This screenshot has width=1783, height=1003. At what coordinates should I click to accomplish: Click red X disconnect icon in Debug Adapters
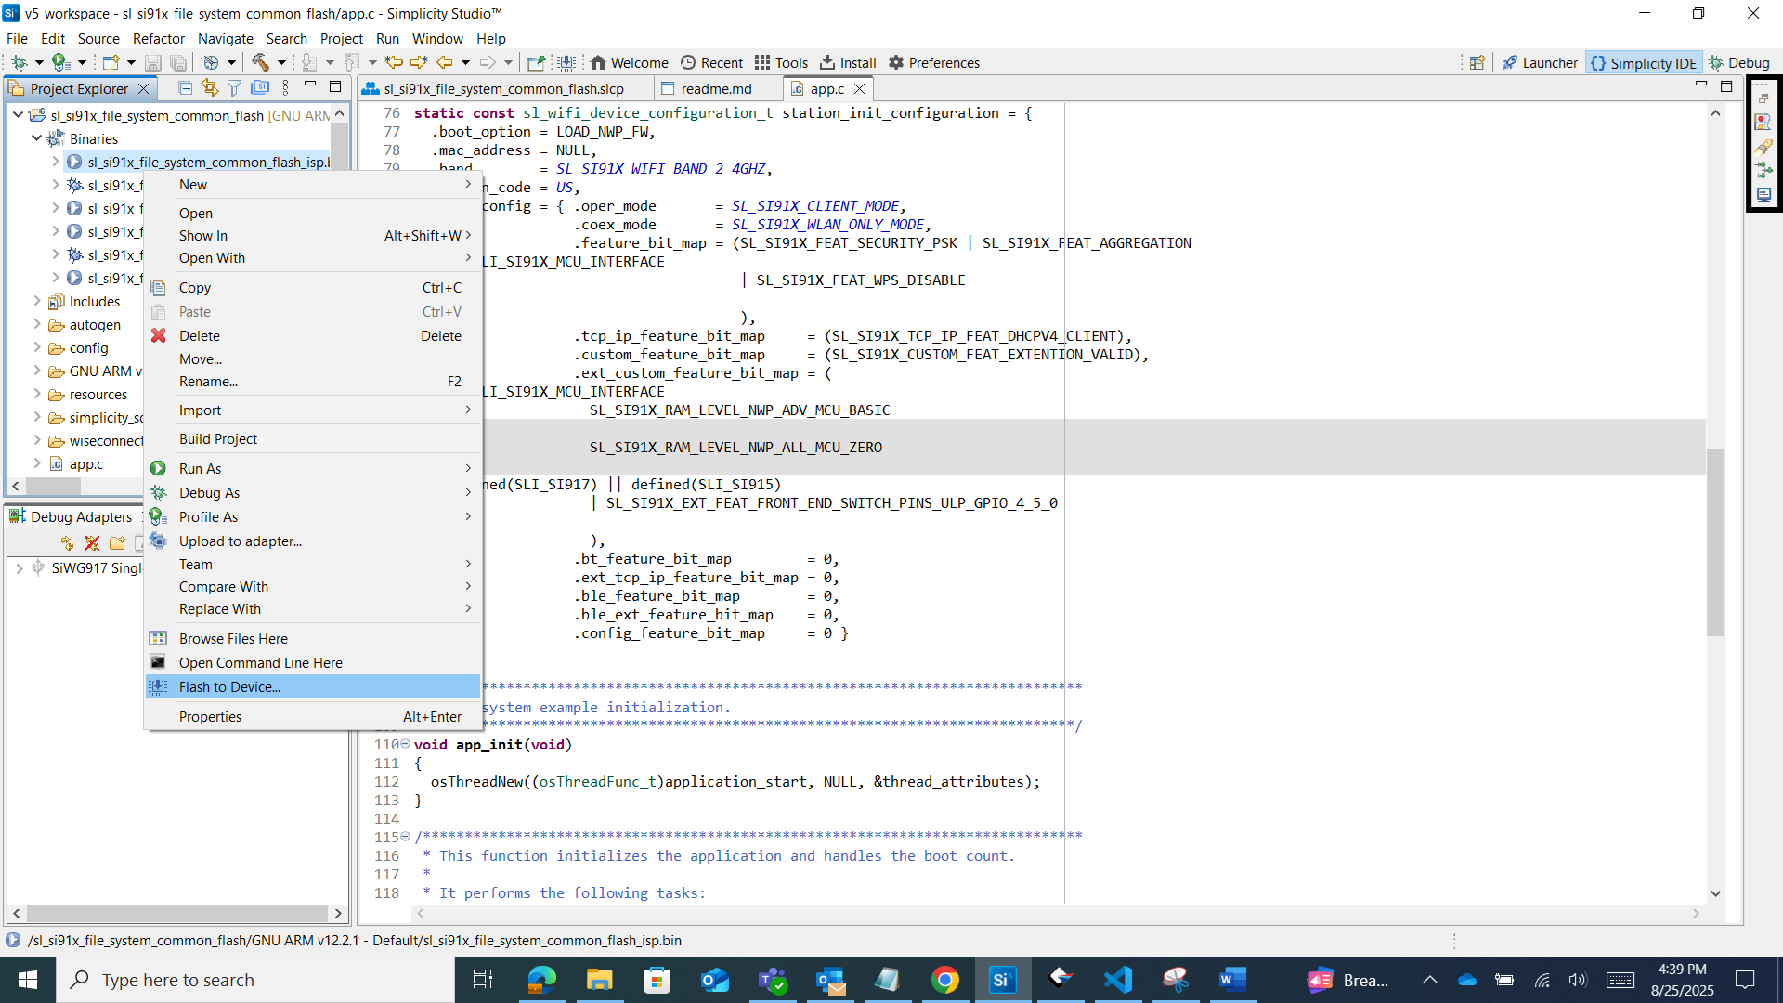pos(91,543)
